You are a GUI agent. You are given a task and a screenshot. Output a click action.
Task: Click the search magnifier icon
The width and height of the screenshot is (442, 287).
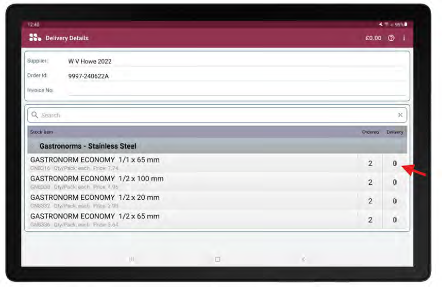[35, 115]
